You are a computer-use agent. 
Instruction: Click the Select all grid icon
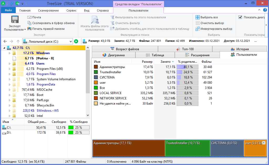pyautogui.click(x=198, y=17)
